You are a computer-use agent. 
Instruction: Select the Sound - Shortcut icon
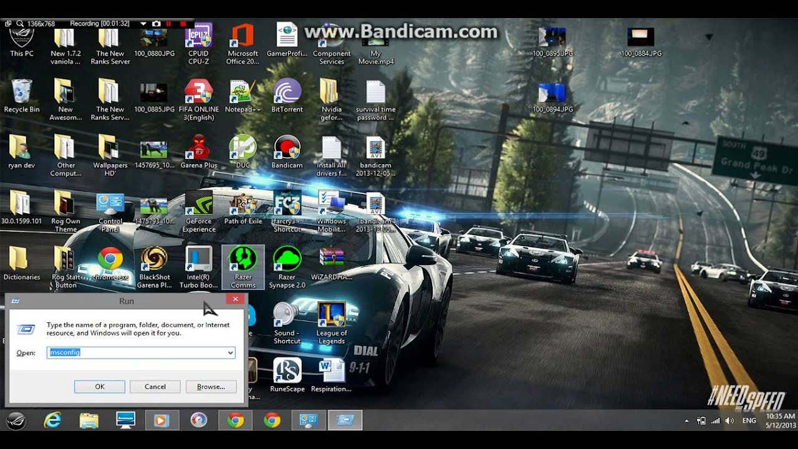coord(287,323)
